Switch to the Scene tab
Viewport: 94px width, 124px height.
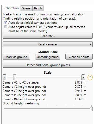(26, 8)
